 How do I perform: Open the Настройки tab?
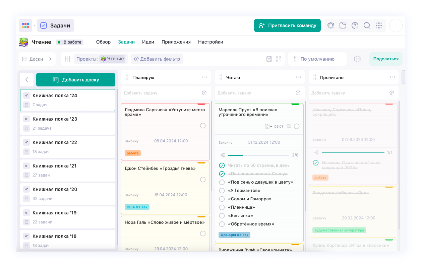click(x=210, y=42)
